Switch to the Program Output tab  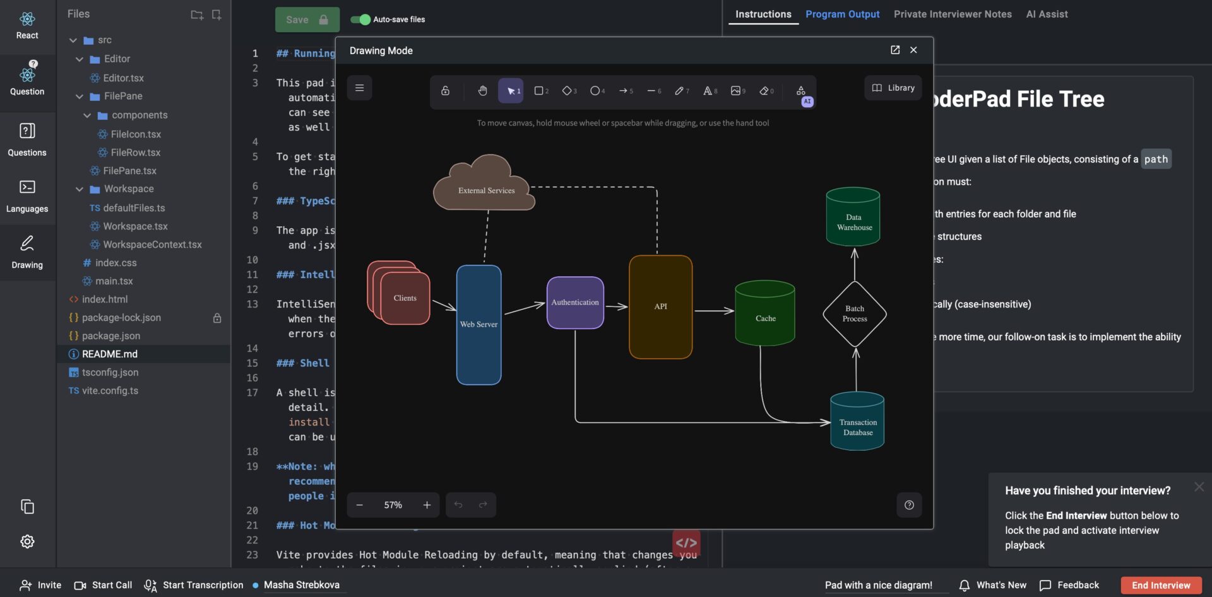pyautogui.click(x=842, y=14)
